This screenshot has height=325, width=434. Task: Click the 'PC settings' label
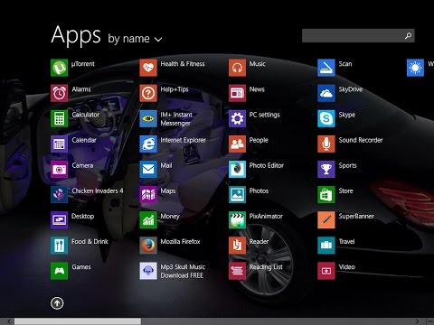264,115
